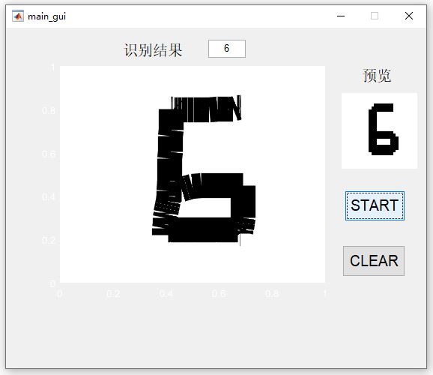Screen dimensions: 433x375
Task: Click the 0.4 tick on the vertical axis
Action: [49, 197]
